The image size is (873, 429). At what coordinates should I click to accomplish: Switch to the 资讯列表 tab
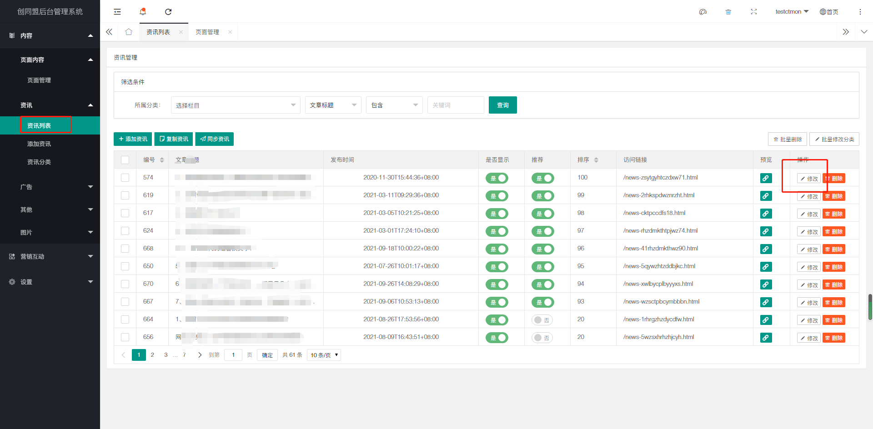pos(158,32)
